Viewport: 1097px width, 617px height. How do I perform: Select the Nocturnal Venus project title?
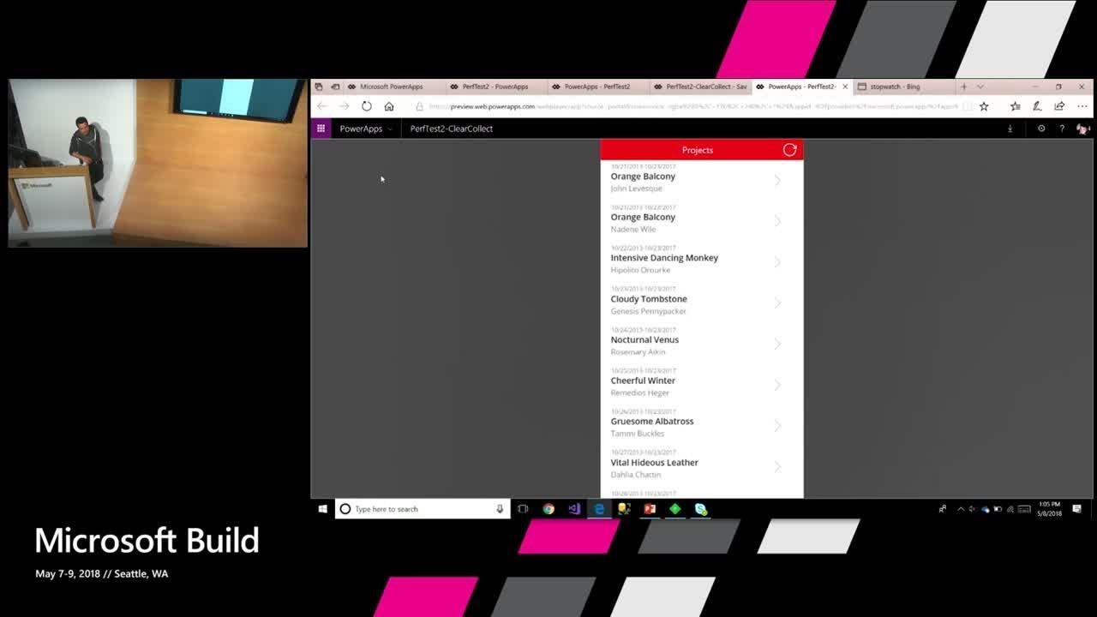(x=644, y=340)
